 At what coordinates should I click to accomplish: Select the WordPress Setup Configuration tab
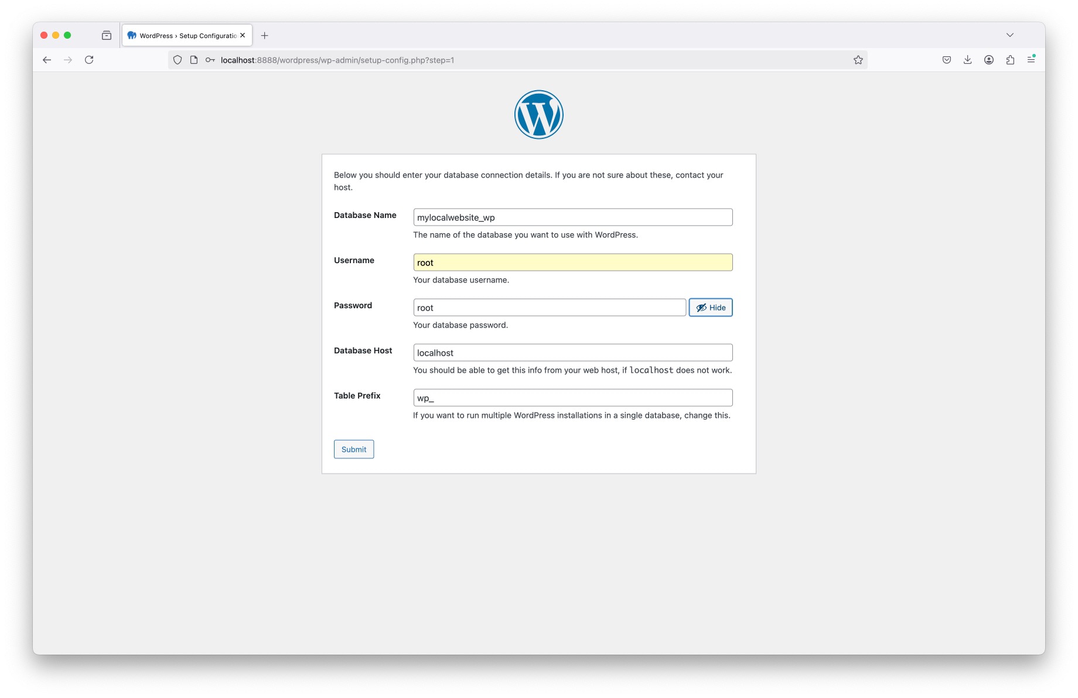[187, 35]
